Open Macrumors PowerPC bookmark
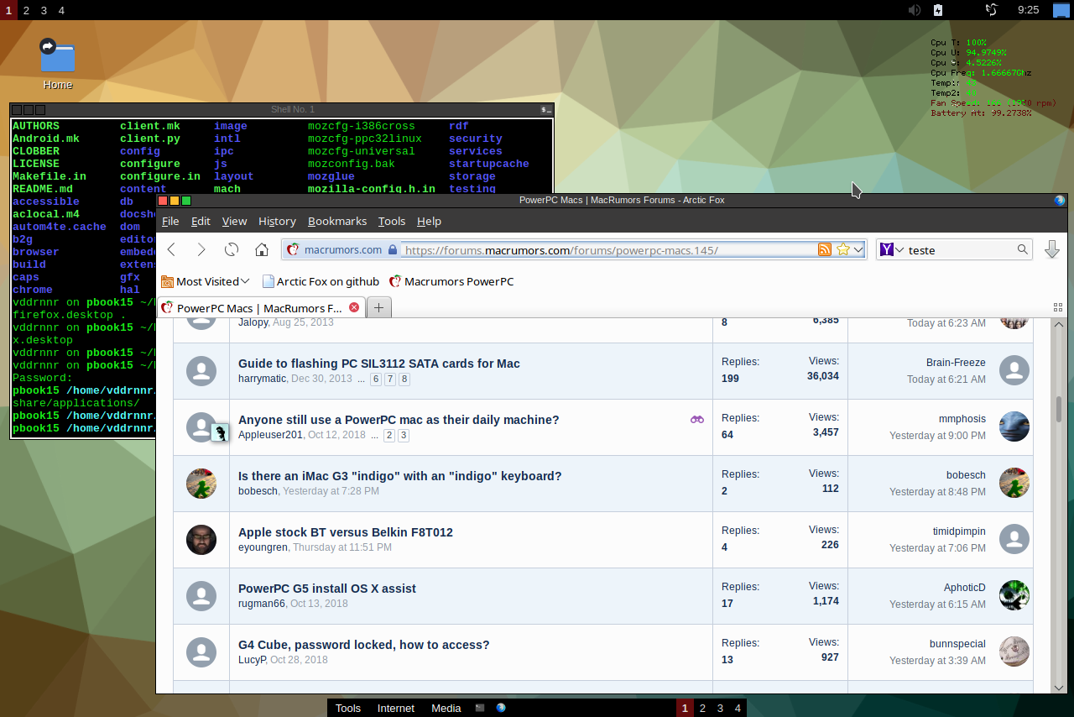This screenshot has height=717, width=1074. tap(451, 281)
